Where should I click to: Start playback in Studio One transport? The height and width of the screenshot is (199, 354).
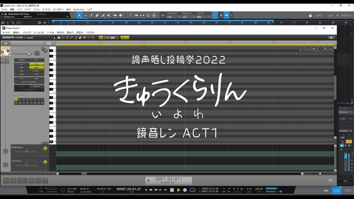point(179,190)
